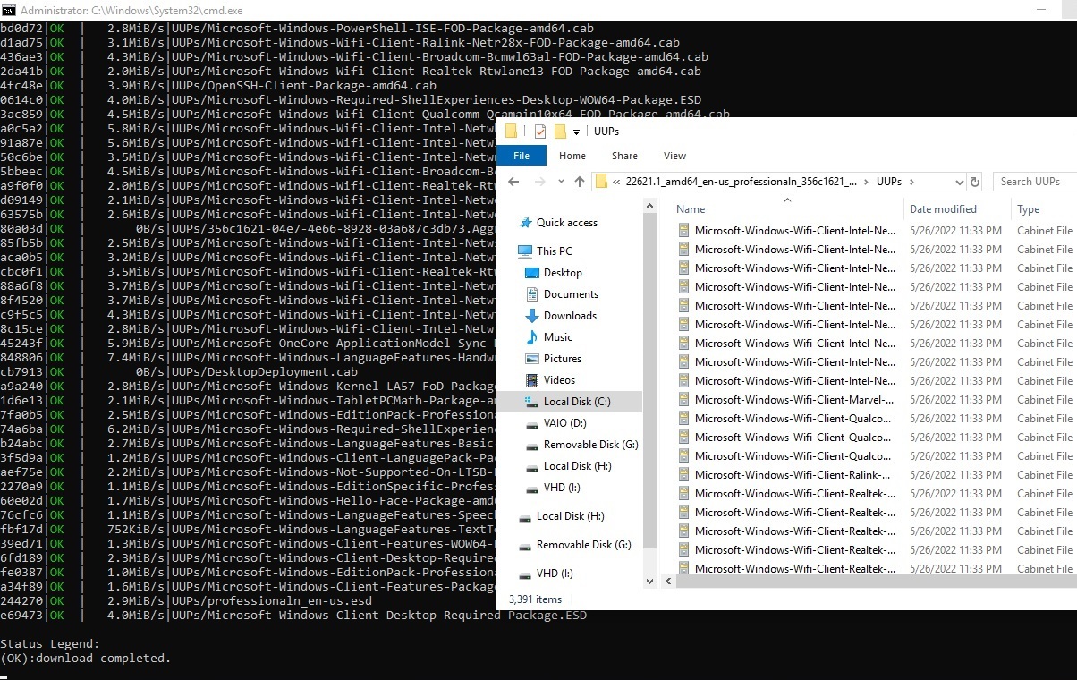1077x680 pixels.
Task: Click the Search UUPs box
Action: point(1035,182)
